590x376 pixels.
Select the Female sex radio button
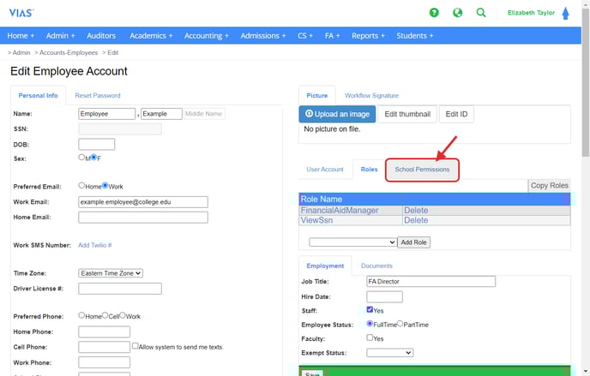point(94,158)
